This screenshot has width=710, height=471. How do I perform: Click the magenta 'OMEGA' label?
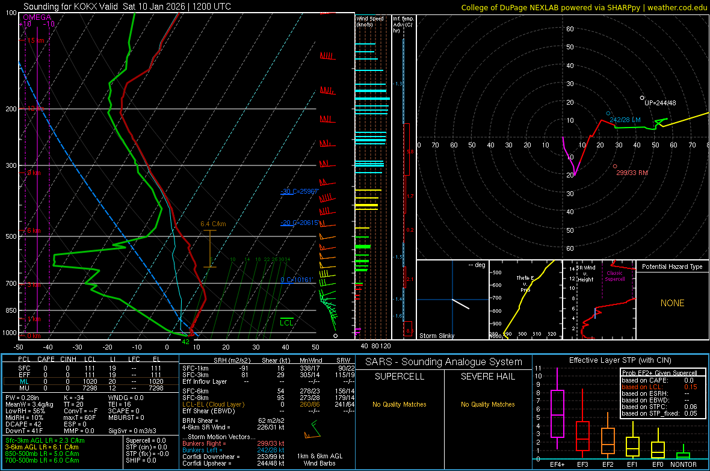pos(37,17)
